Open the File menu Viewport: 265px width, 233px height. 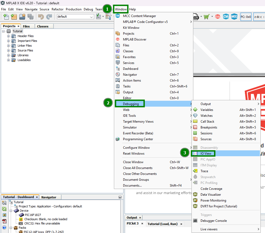point(3,9)
